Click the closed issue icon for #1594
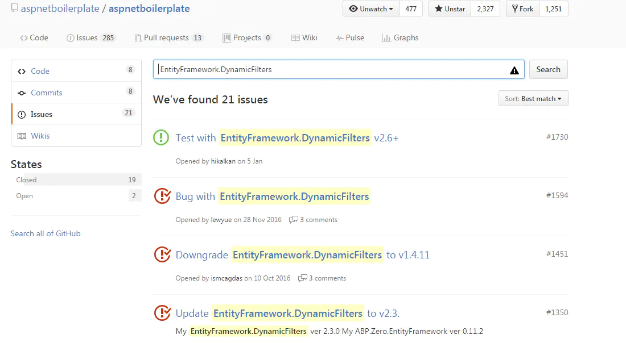626x343 pixels. point(163,196)
